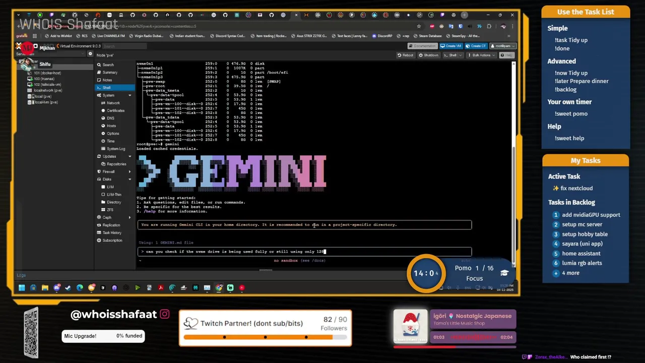
Task: Expand the Ceph section arrow
Action: click(x=130, y=217)
